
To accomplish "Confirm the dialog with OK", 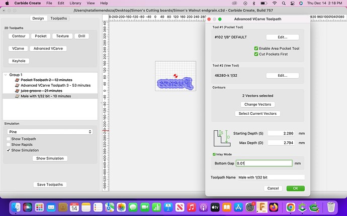I will click(295, 188).
